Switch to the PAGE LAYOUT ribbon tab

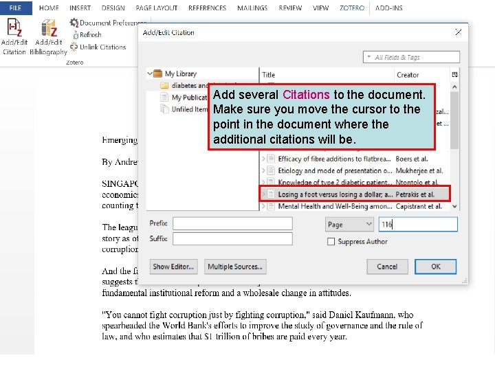point(157,8)
